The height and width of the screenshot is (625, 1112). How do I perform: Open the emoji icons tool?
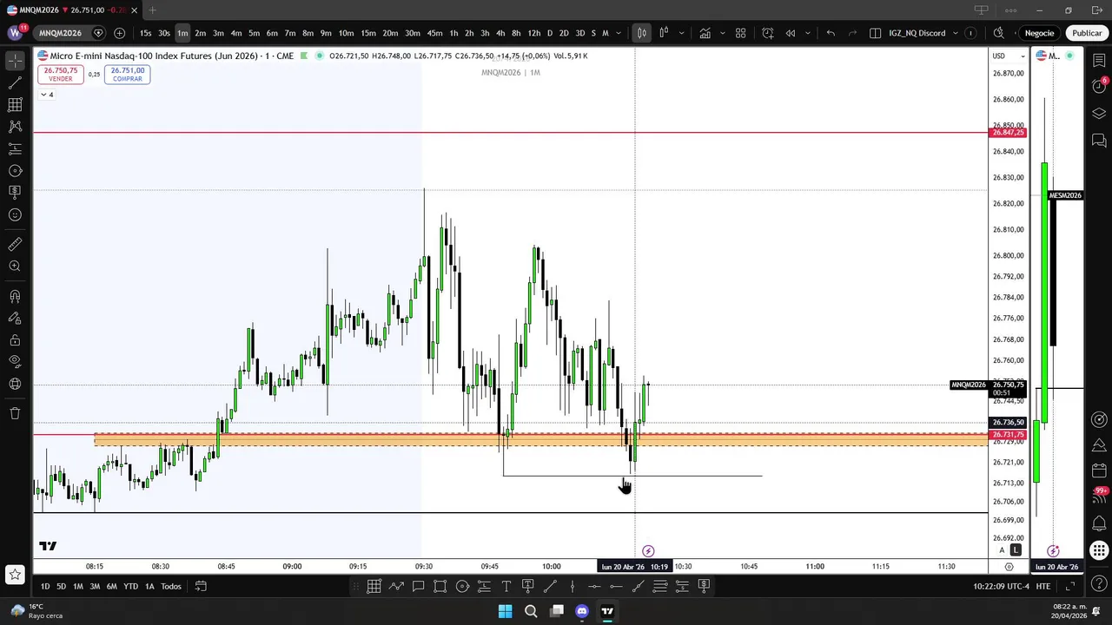point(15,214)
